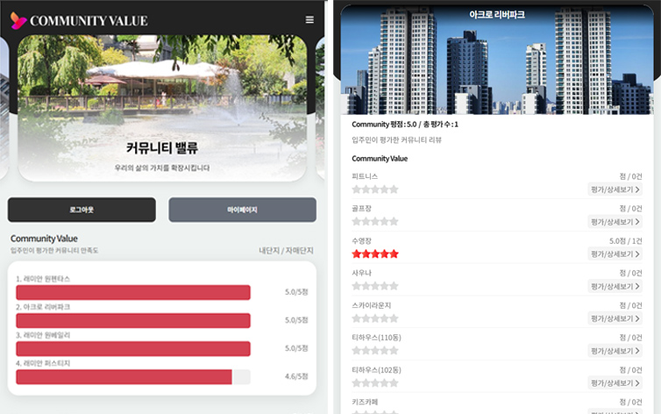The image size is (661, 414).
Task: Open the hamburger menu icon
Action: pyautogui.click(x=309, y=20)
